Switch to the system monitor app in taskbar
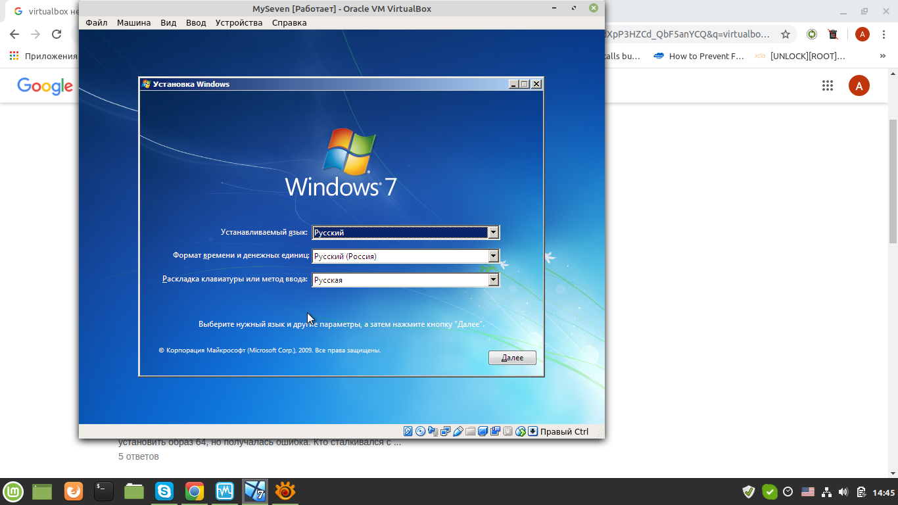 click(x=225, y=491)
